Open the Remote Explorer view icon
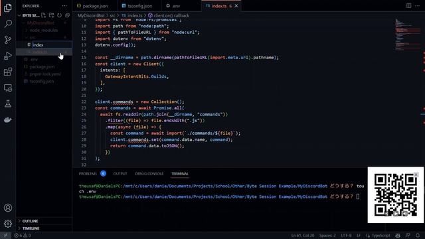The height and width of the screenshot is (239, 425). coord(7,88)
